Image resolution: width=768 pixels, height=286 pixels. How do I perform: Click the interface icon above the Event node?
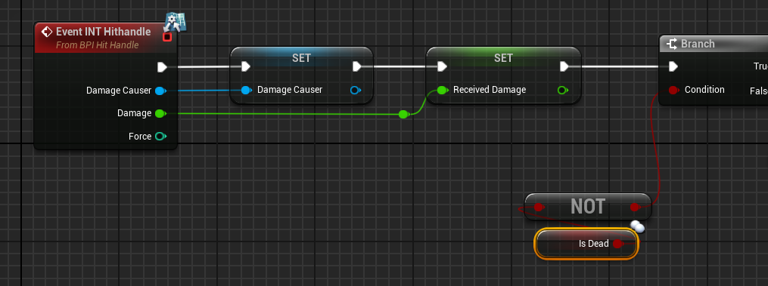click(176, 21)
